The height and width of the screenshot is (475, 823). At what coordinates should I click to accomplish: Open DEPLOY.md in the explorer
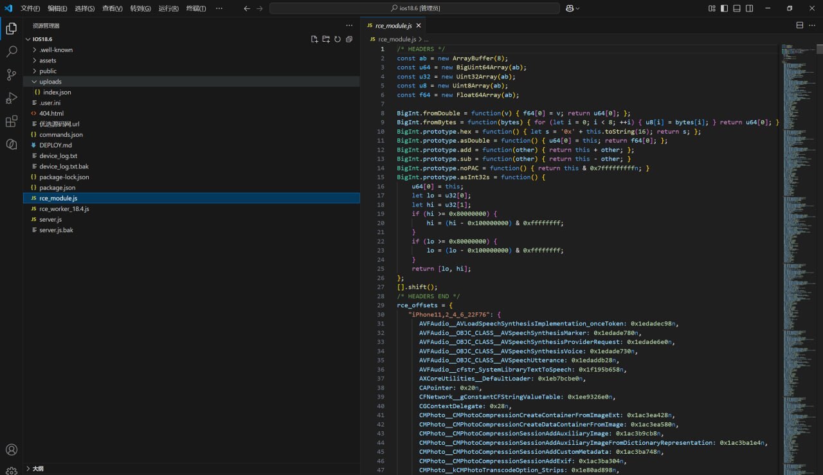[192, 145]
